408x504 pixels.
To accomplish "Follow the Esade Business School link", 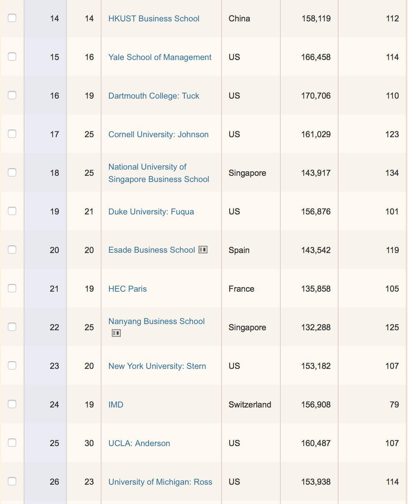I will pyautogui.click(x=152, y=250).
